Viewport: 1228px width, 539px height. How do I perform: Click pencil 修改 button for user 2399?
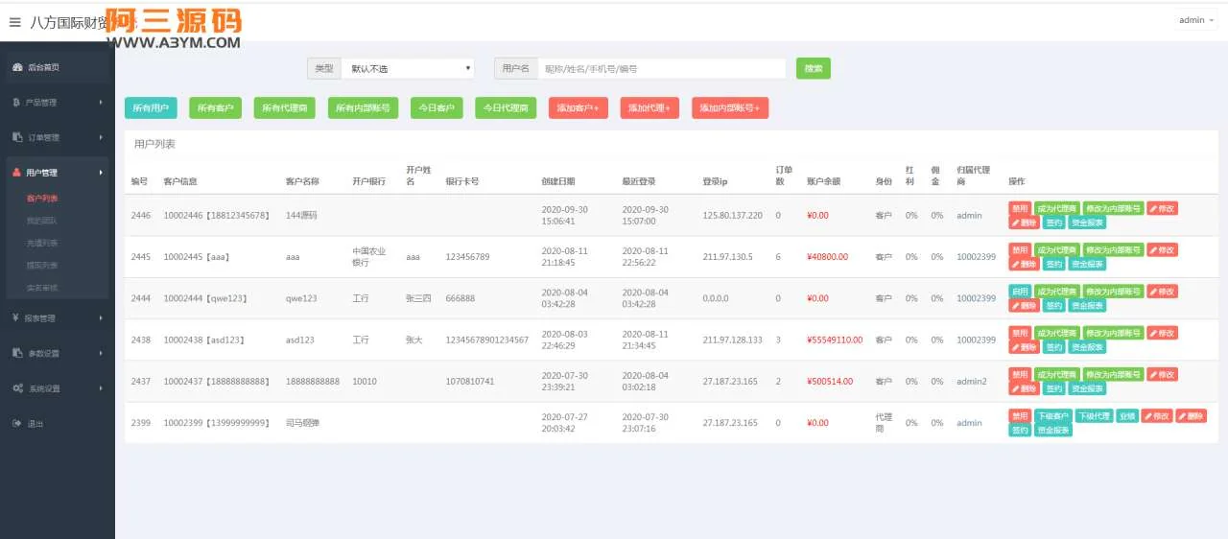1156,416
